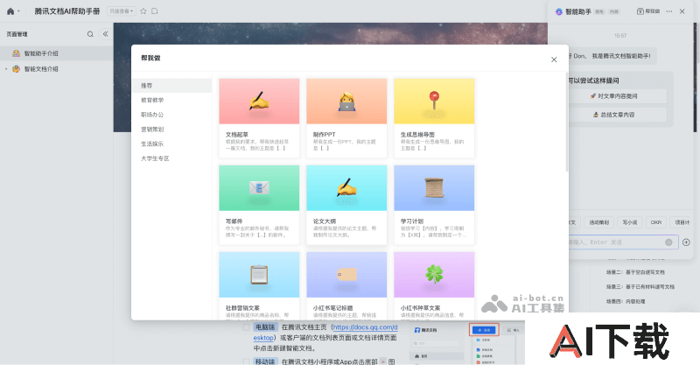Select 智能助手介绍 page in sidebar
Viewport: 700px width, 365px height.
[x=41, y=53]
